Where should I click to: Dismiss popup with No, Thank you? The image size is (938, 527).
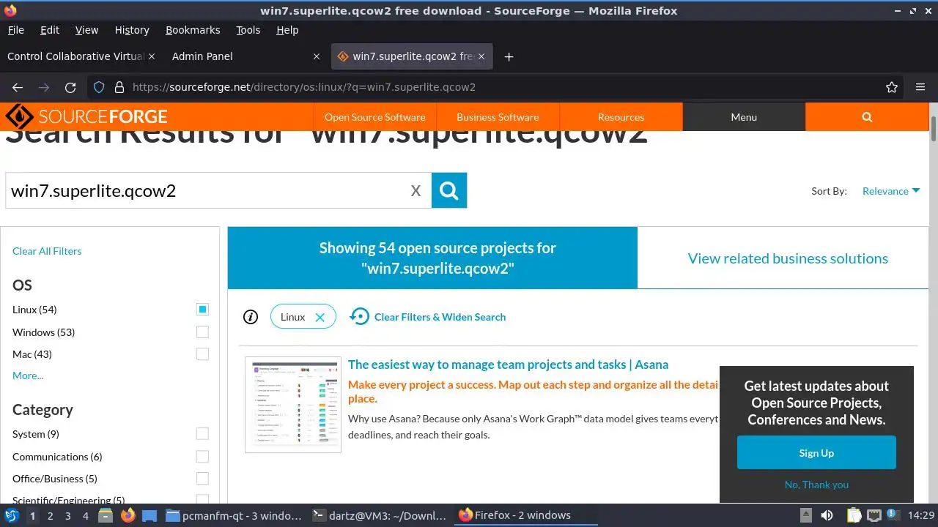[x=816, y=485]
